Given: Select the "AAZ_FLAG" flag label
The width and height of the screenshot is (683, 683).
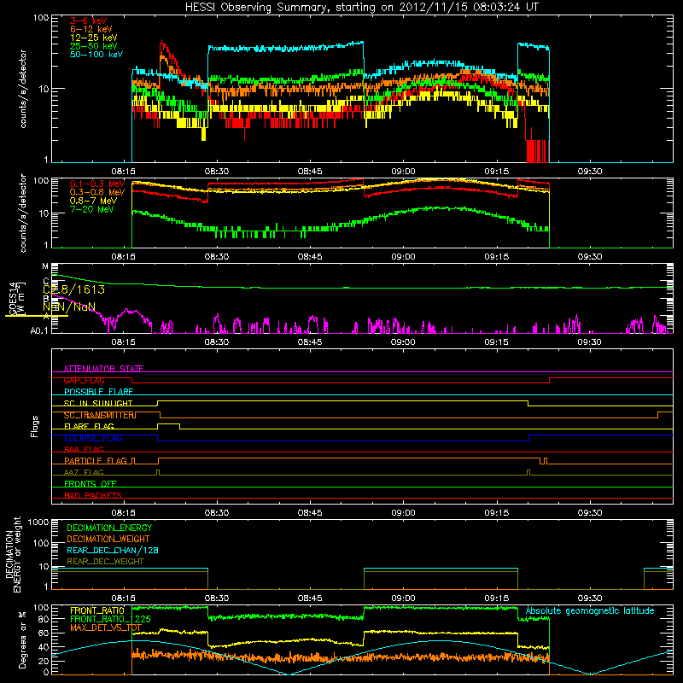Looking at the screenshot, I should pyautogui.click(x=84, y=472).
